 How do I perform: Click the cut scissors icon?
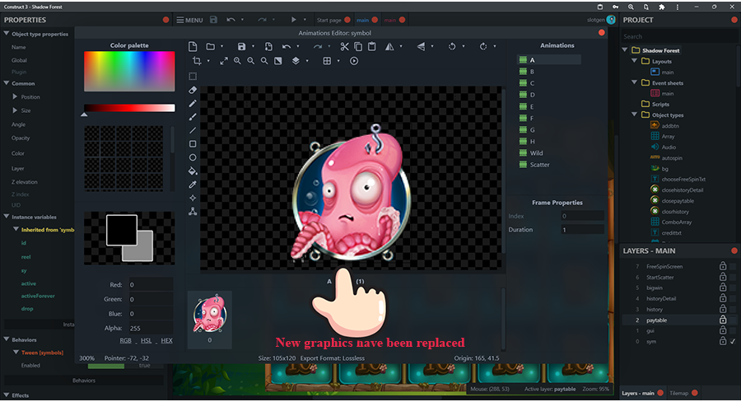click(344, 46)
